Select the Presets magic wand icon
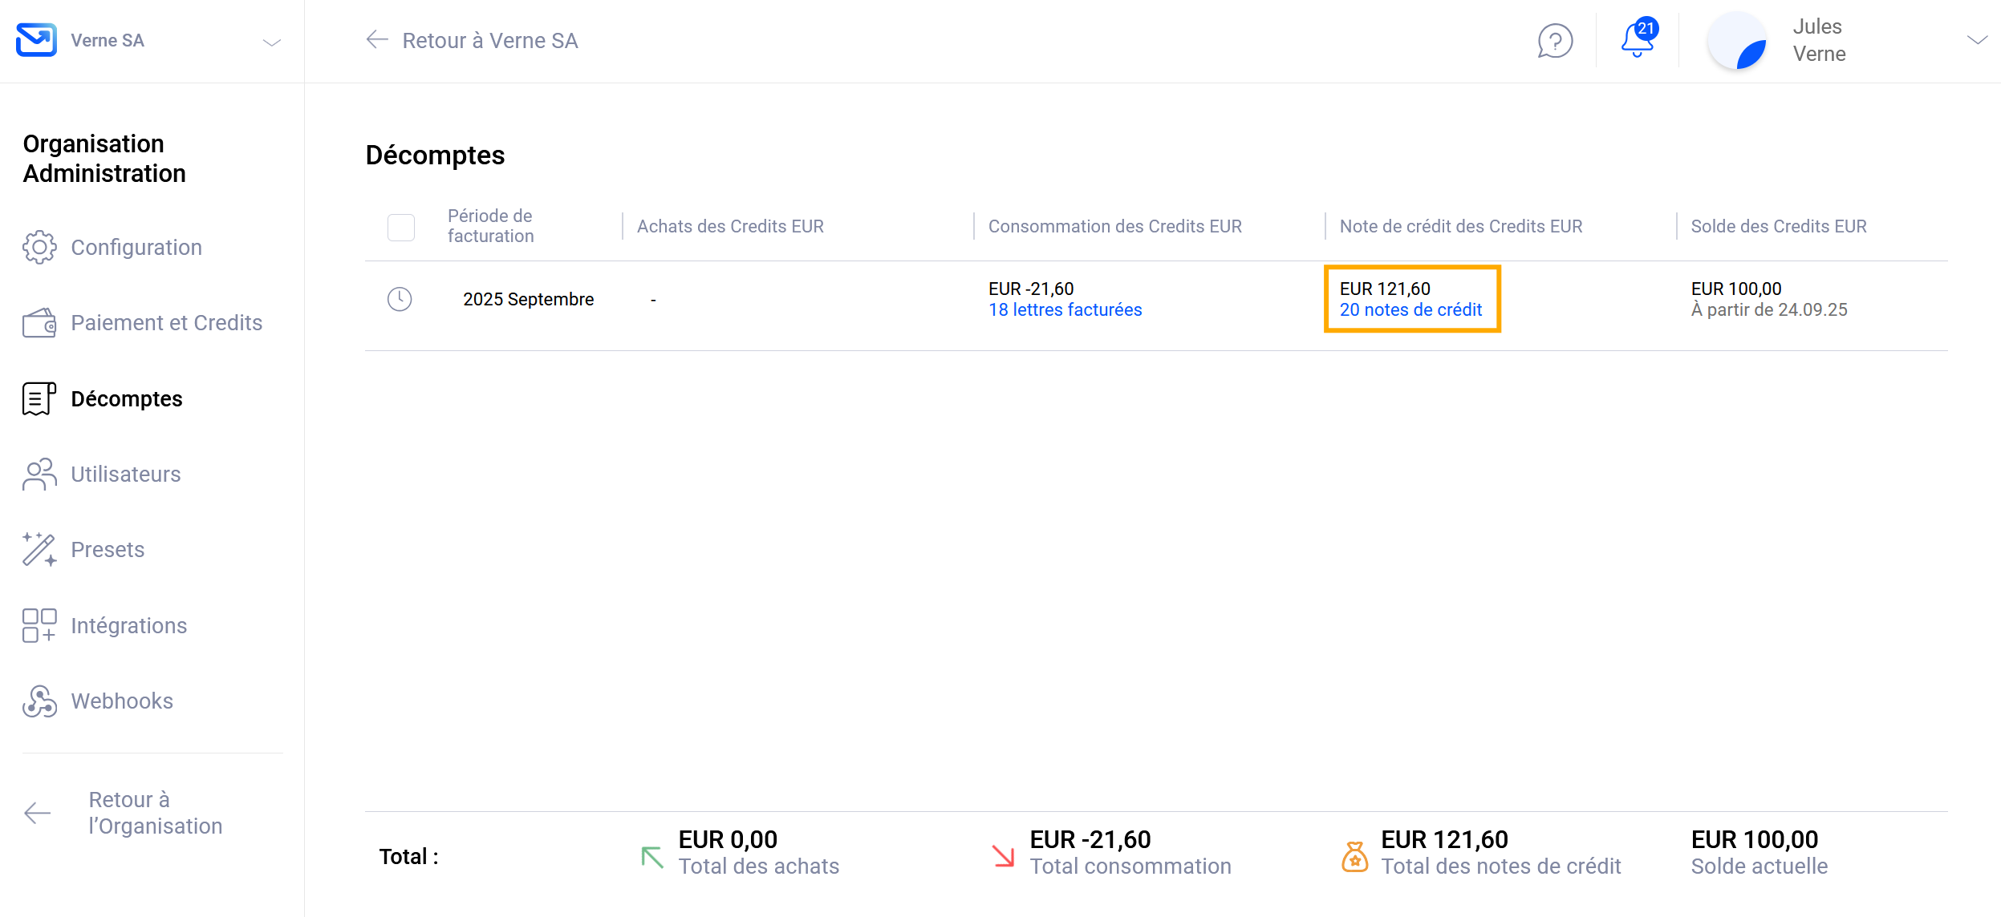 (x=39, y=550)
